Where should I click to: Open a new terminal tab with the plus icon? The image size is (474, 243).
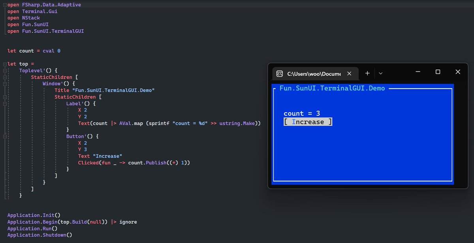[367, 73]
